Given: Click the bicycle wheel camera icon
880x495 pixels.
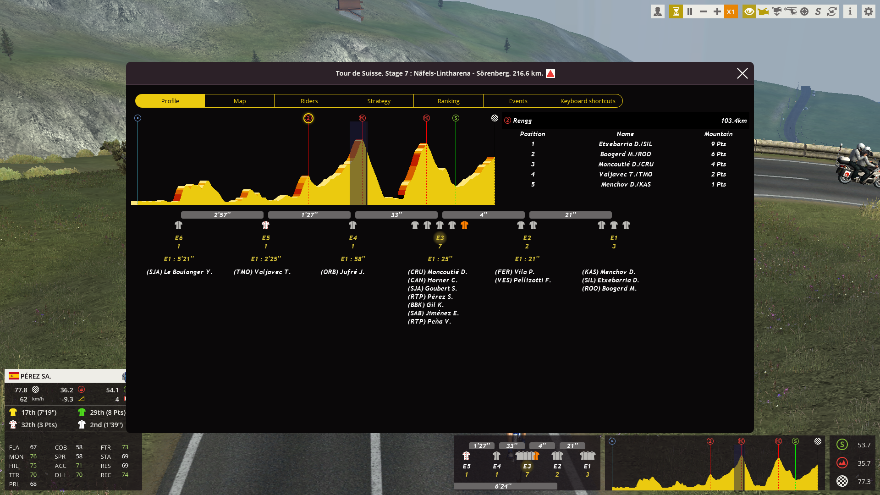Looking at the screenshot, I should tap(804, 11).
